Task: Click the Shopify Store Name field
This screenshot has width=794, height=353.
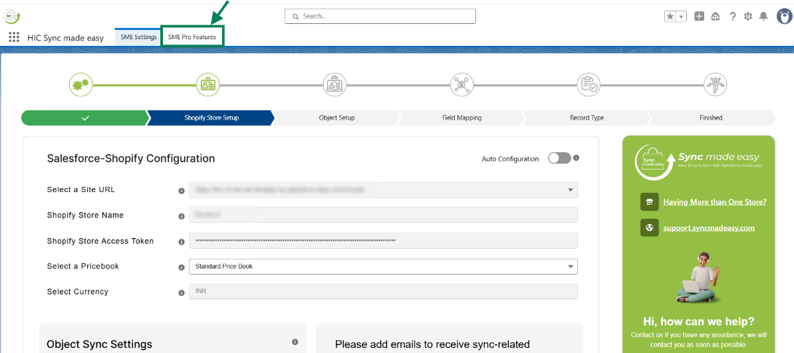Action: pos(383,215)
